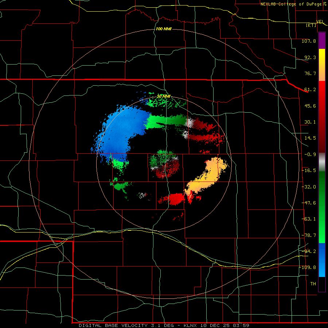Screen dimensions: 328x328
Task: Select the KLNX station identifier
Action: [191, 325]
